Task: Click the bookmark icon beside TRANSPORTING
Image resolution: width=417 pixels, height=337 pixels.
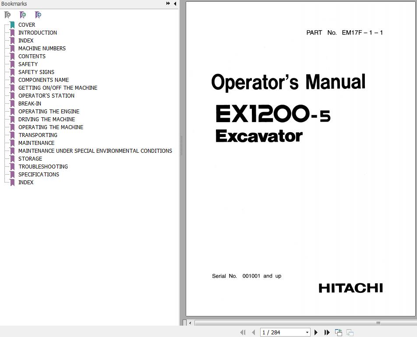Action: pyautogui.click(x=12, y=135)
